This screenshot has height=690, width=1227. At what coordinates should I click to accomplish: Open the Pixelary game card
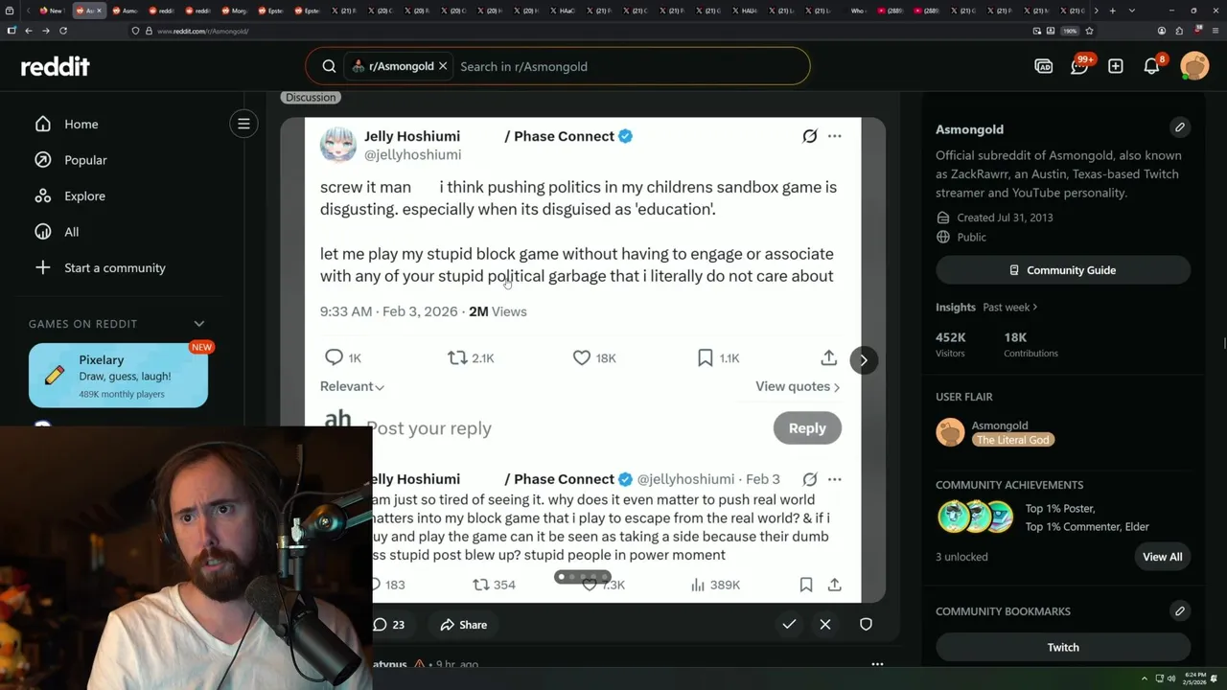pos(118,375)
